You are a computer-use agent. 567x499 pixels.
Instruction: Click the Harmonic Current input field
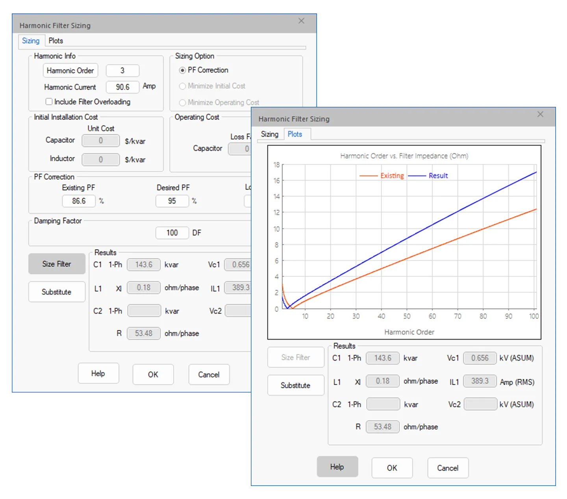(x=122, y=87)
